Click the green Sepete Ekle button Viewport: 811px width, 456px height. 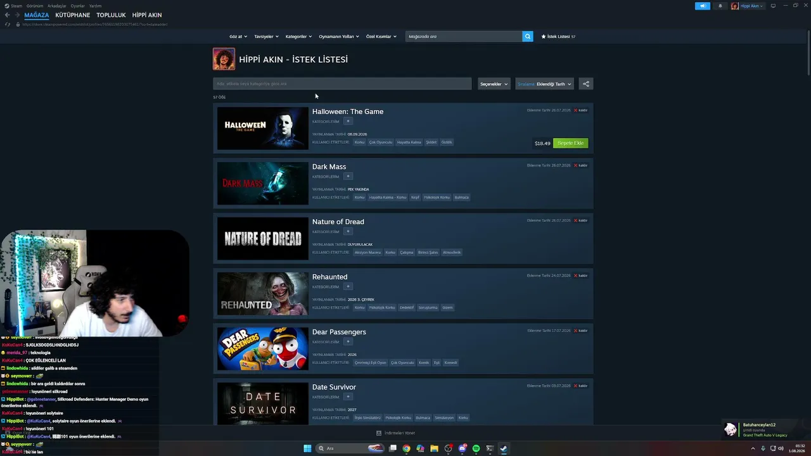point(570,143)
